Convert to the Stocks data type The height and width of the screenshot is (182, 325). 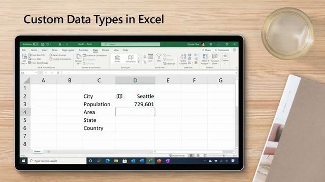117,59
